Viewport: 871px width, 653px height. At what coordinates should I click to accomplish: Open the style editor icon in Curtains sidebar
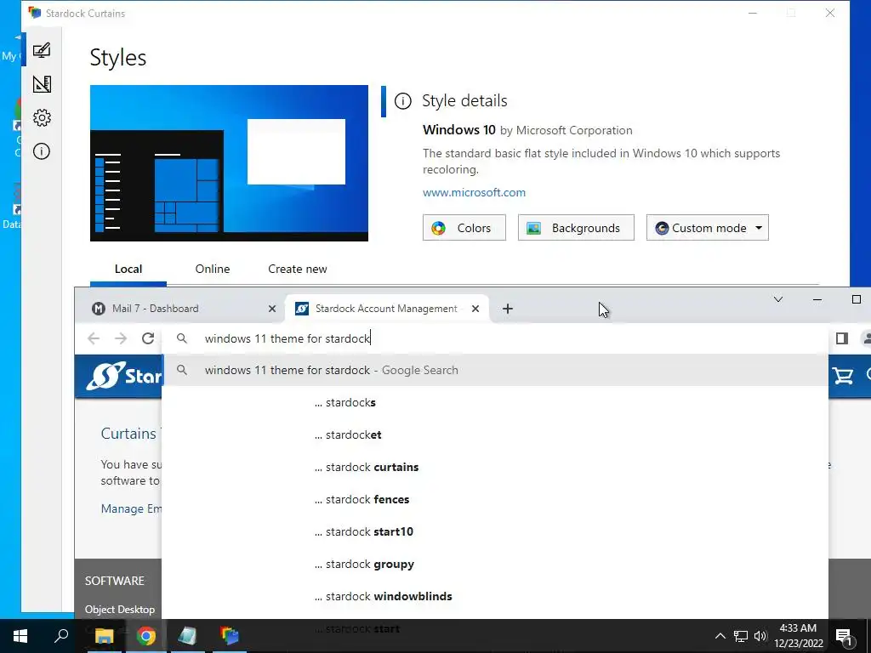[42, 84]
